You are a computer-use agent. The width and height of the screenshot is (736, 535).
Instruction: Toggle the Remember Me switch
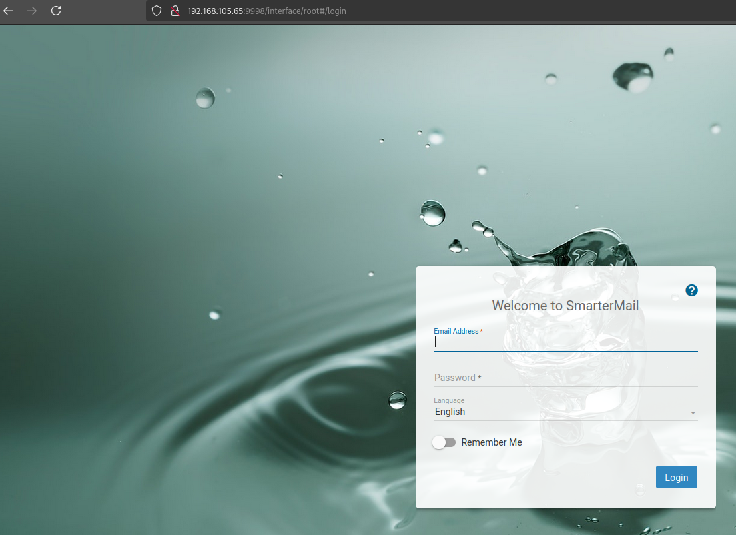[444, 442]
